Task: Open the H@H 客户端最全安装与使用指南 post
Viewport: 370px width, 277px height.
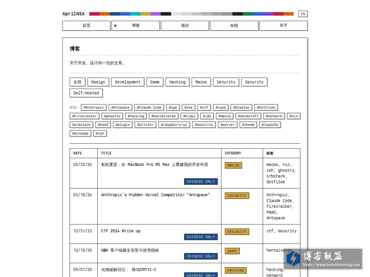Action: pyautogui.click(x=130, y=250)
